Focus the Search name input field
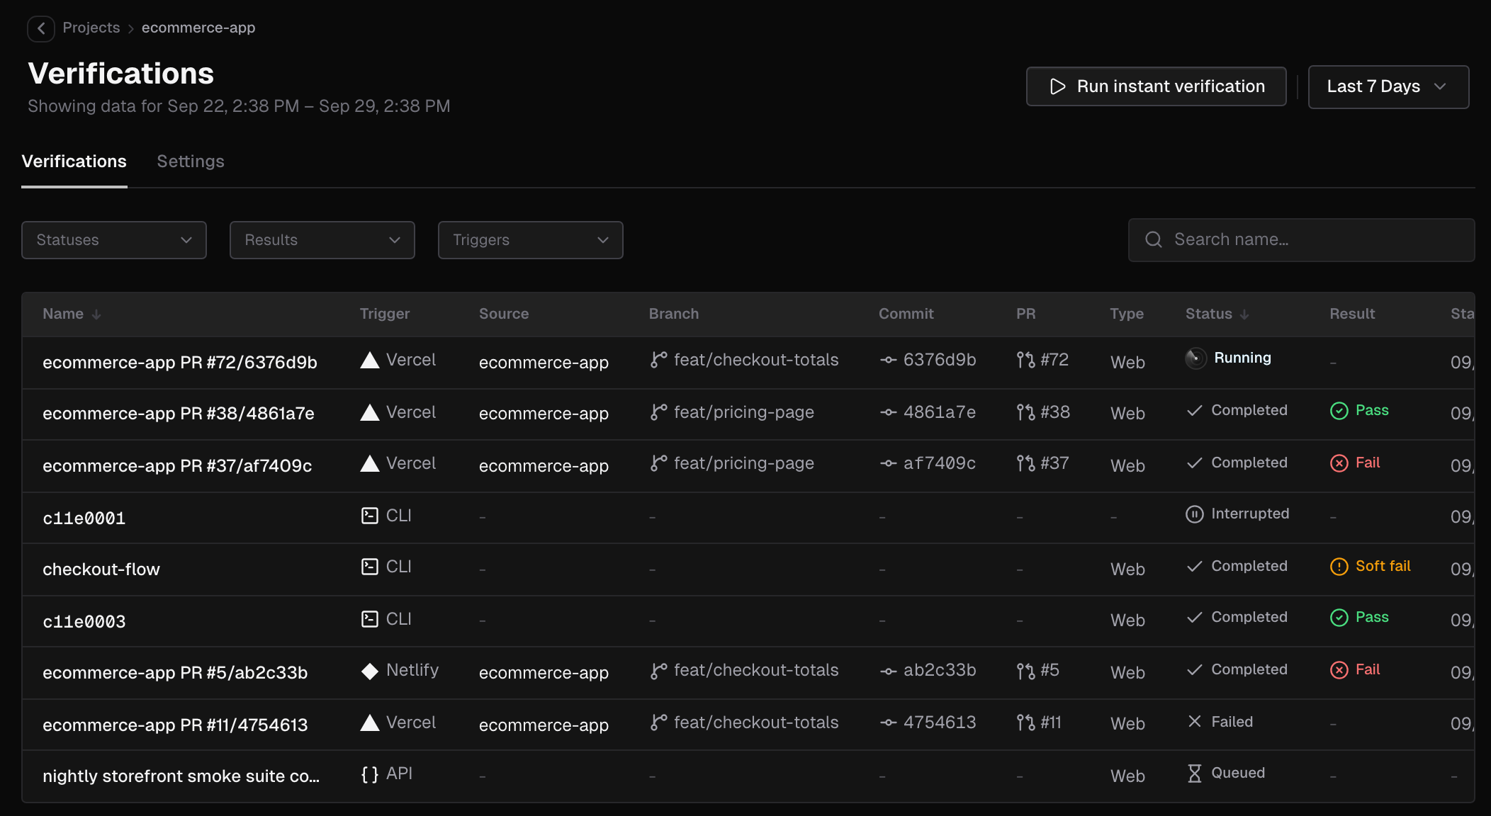The width and height of the screenshot is (1491, 816). [x=1302, y=240]
